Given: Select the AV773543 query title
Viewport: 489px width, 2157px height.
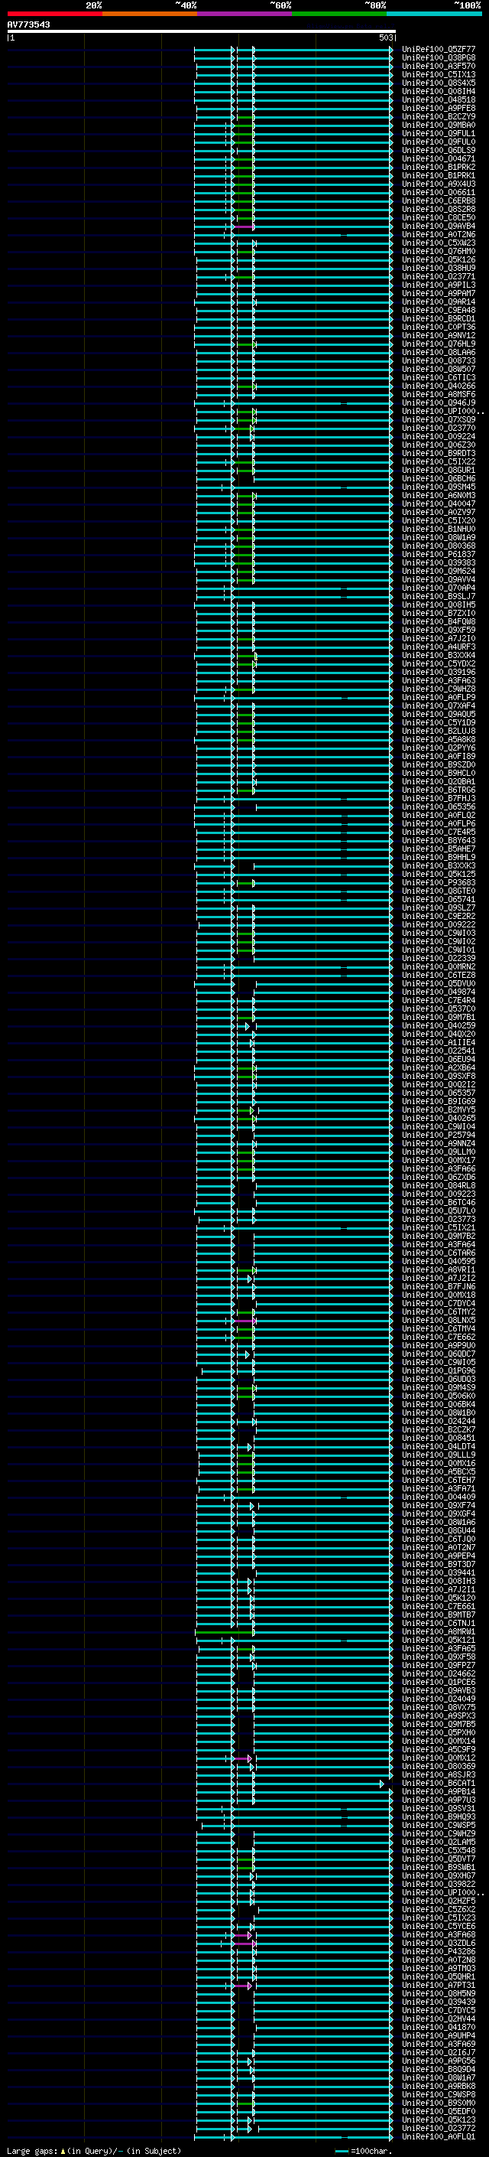Looking at the screenshot, I should [28, 24].
